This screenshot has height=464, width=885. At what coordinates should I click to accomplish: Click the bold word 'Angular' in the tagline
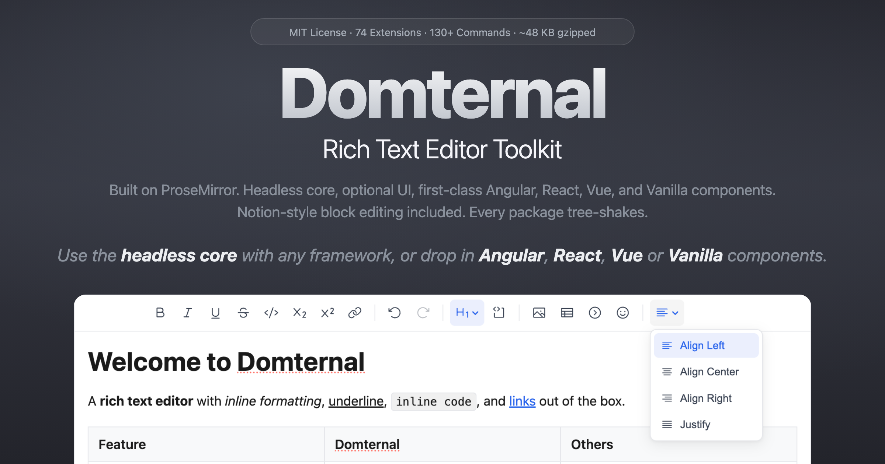click(x=511, y=256)
